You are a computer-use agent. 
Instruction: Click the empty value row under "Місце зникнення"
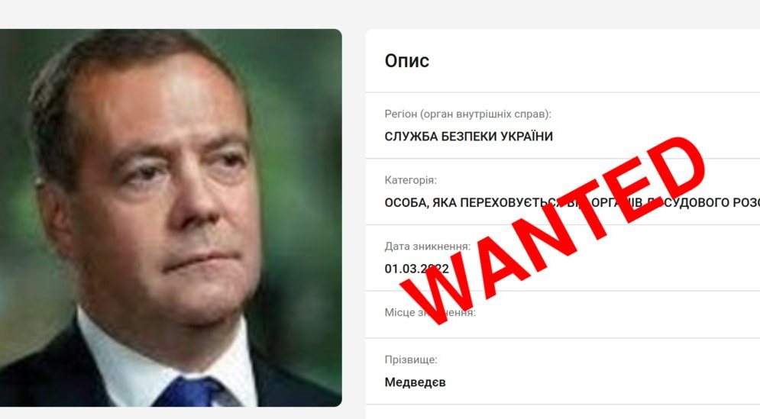tap(563, 328)
